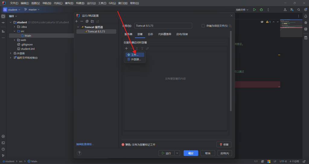Open the Problems tool window icon
This screenshot has width=309, height=164.
coord(3,149)
